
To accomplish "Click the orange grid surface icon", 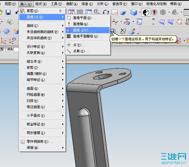I will pyautogui.click(x=179, y=22).
